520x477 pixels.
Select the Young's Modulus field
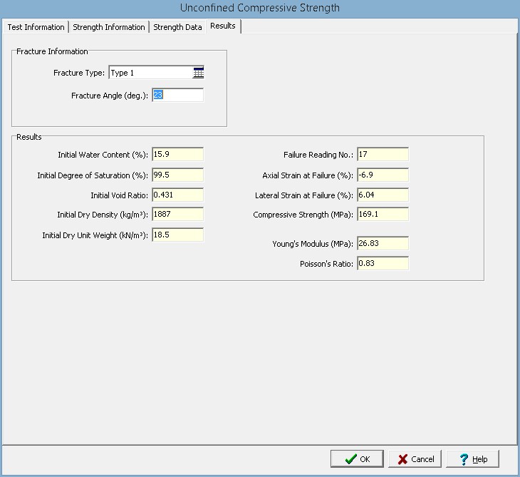coord(383,244)
